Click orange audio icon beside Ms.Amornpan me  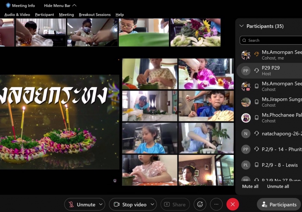tap(256, 55)
